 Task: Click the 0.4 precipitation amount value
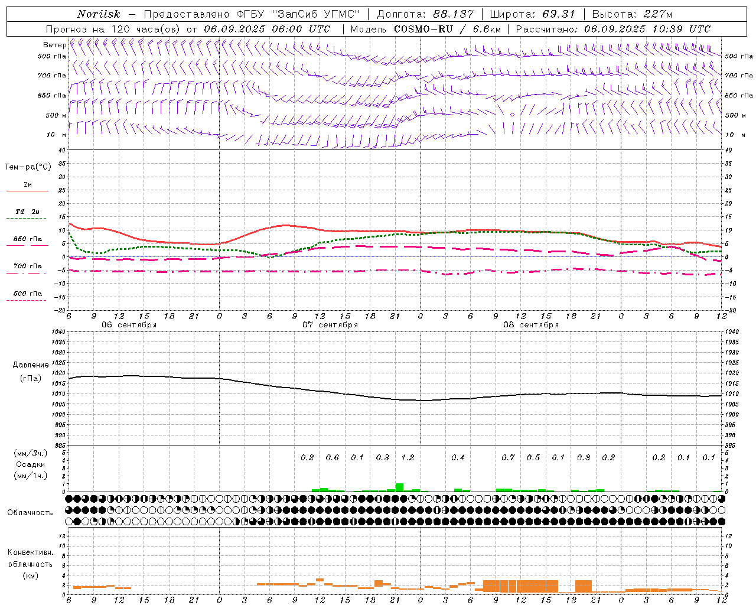(x=458, y=457)
